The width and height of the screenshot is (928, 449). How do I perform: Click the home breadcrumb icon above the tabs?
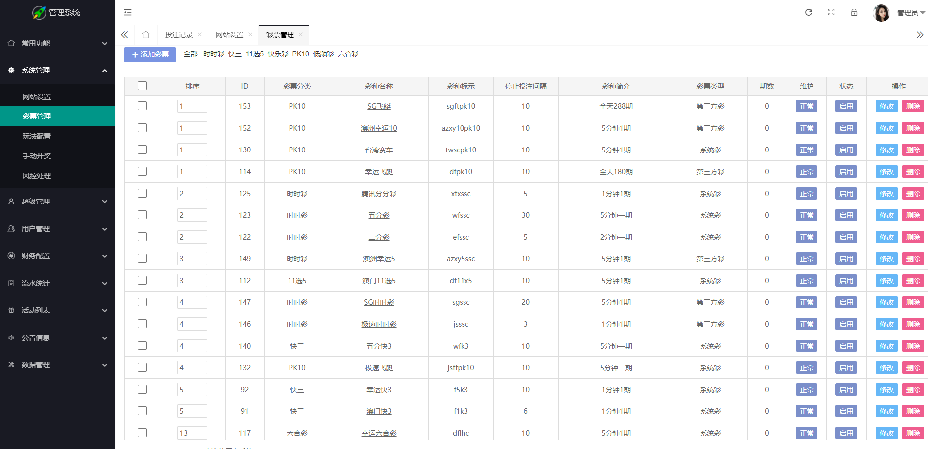[x=146, y=34]
